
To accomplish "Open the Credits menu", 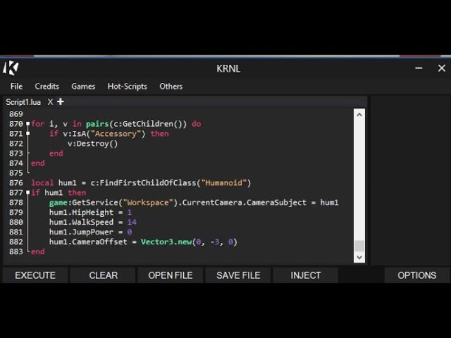I will click(47, 86).
